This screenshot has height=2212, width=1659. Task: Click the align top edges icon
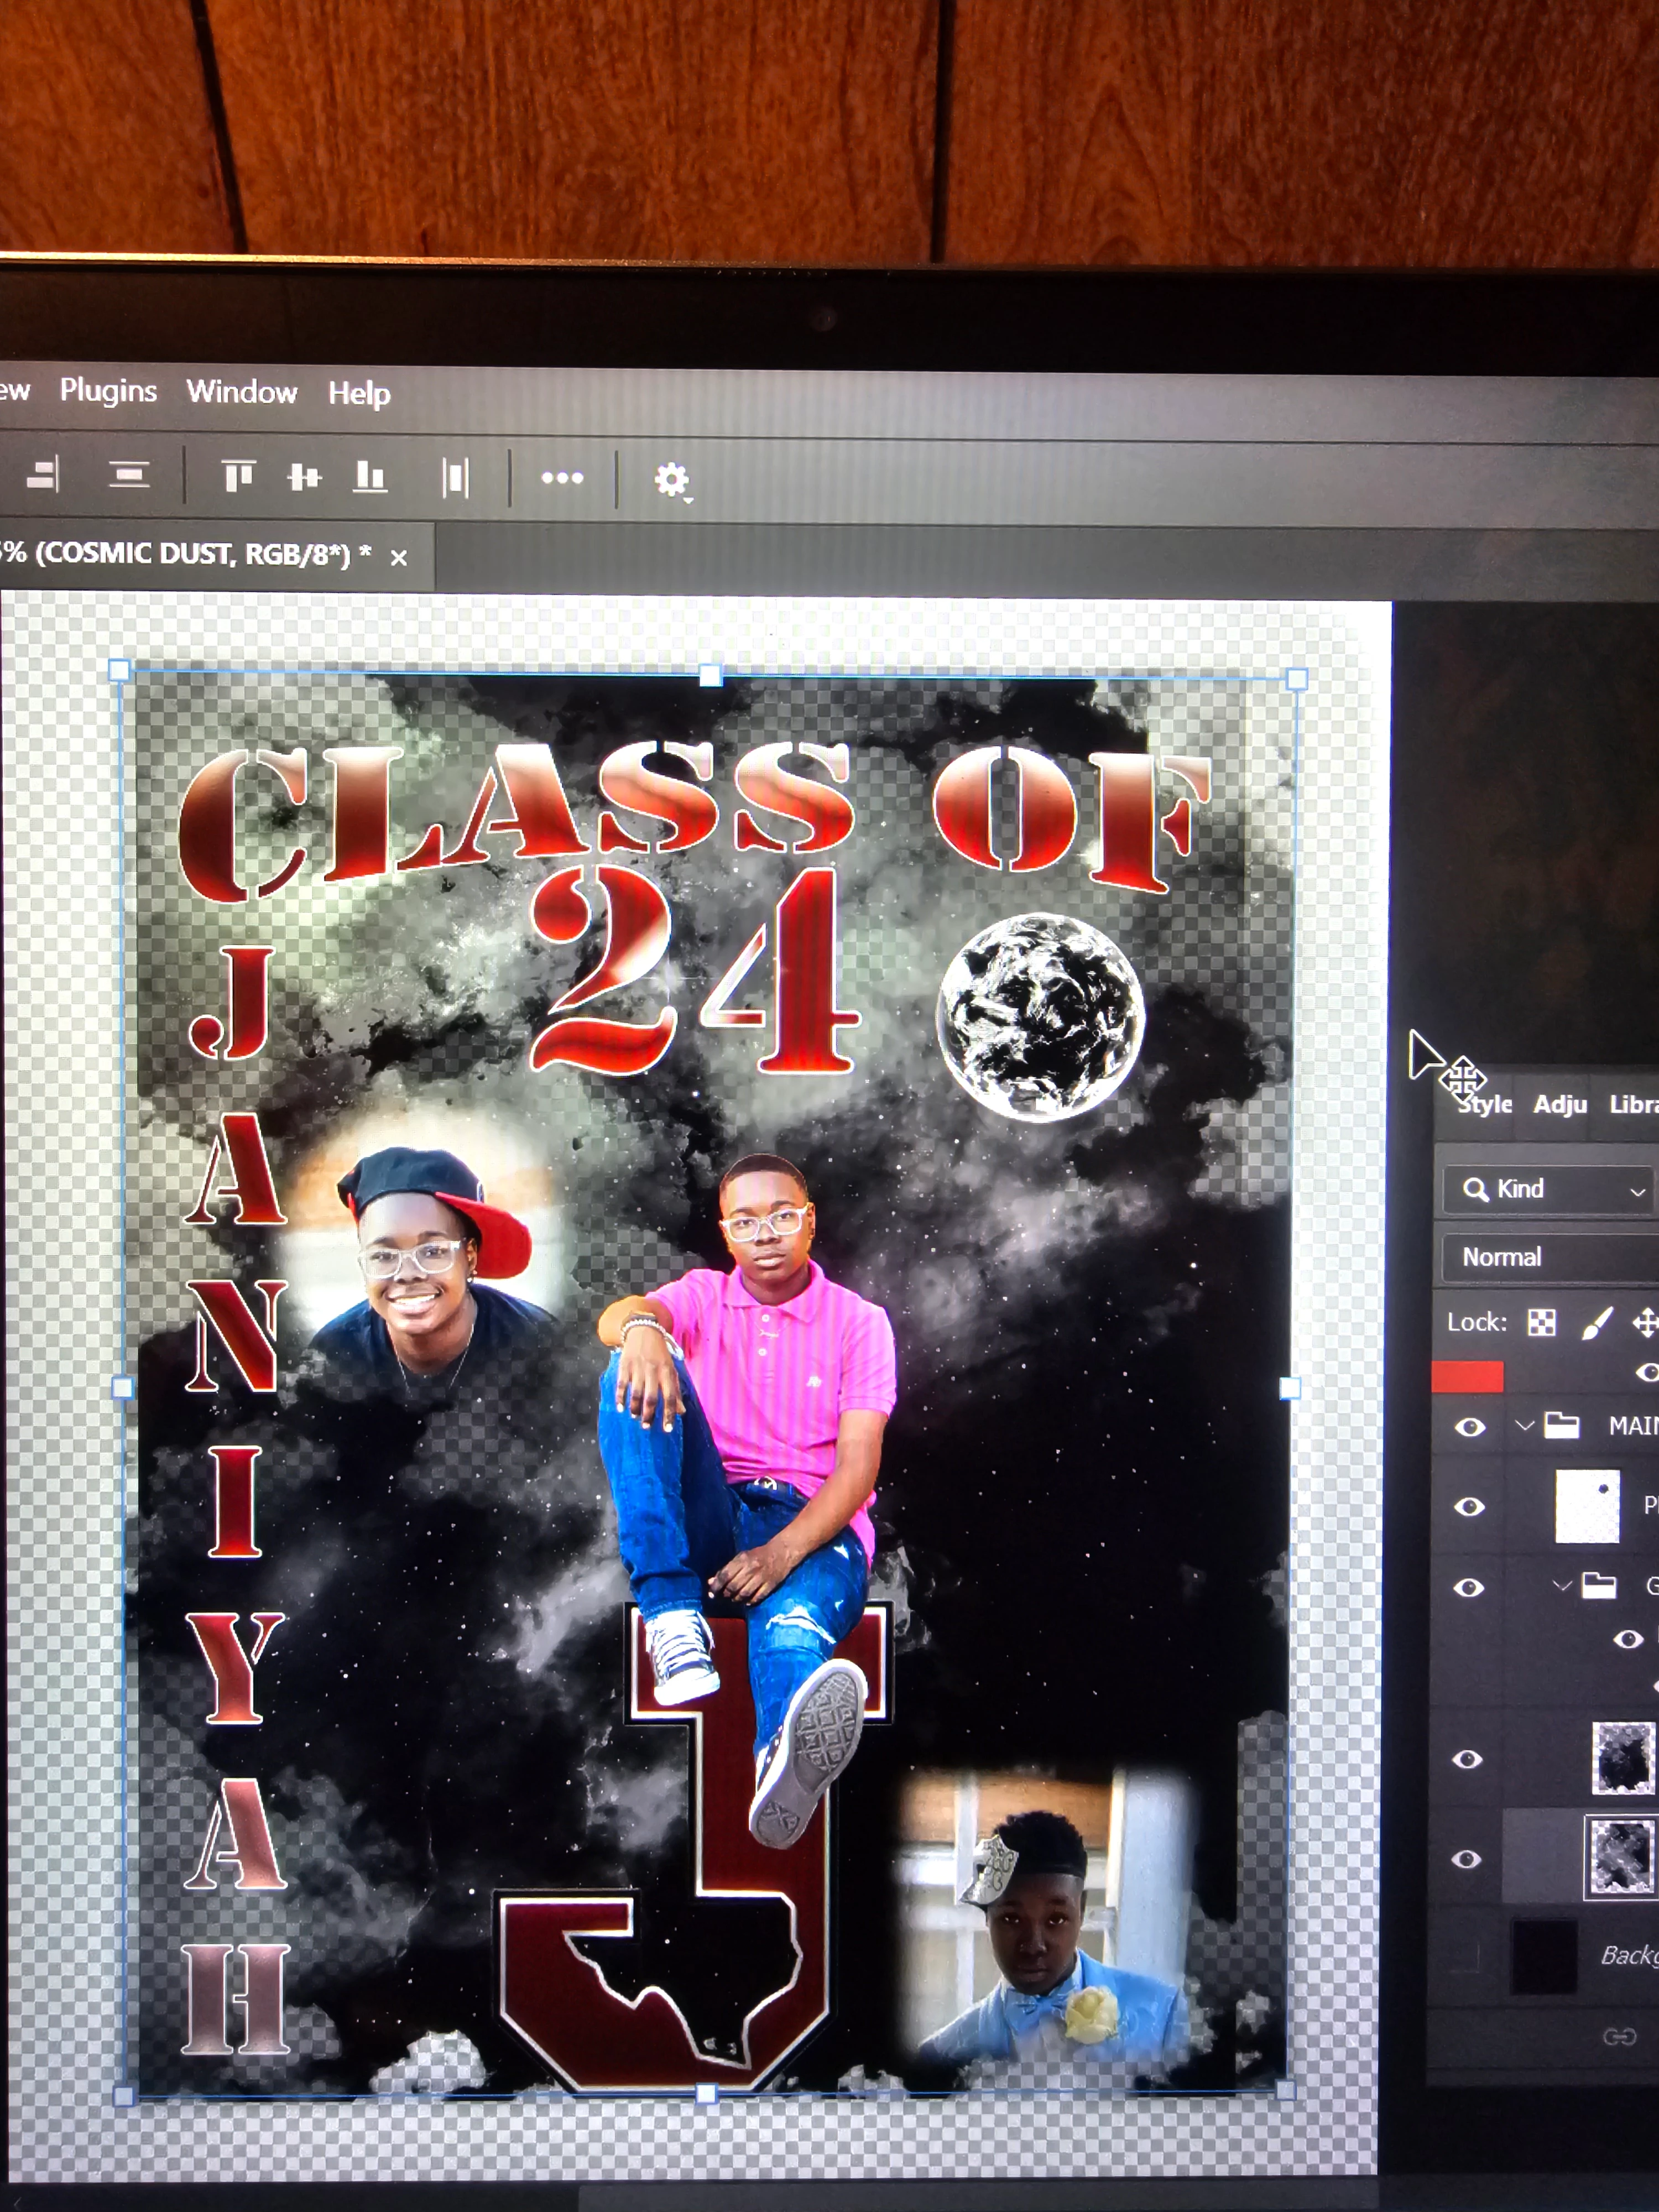click(x=238, y=476)
